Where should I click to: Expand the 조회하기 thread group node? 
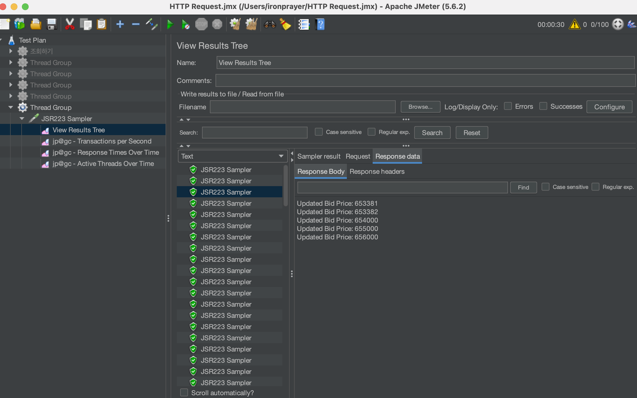point(11,51)
